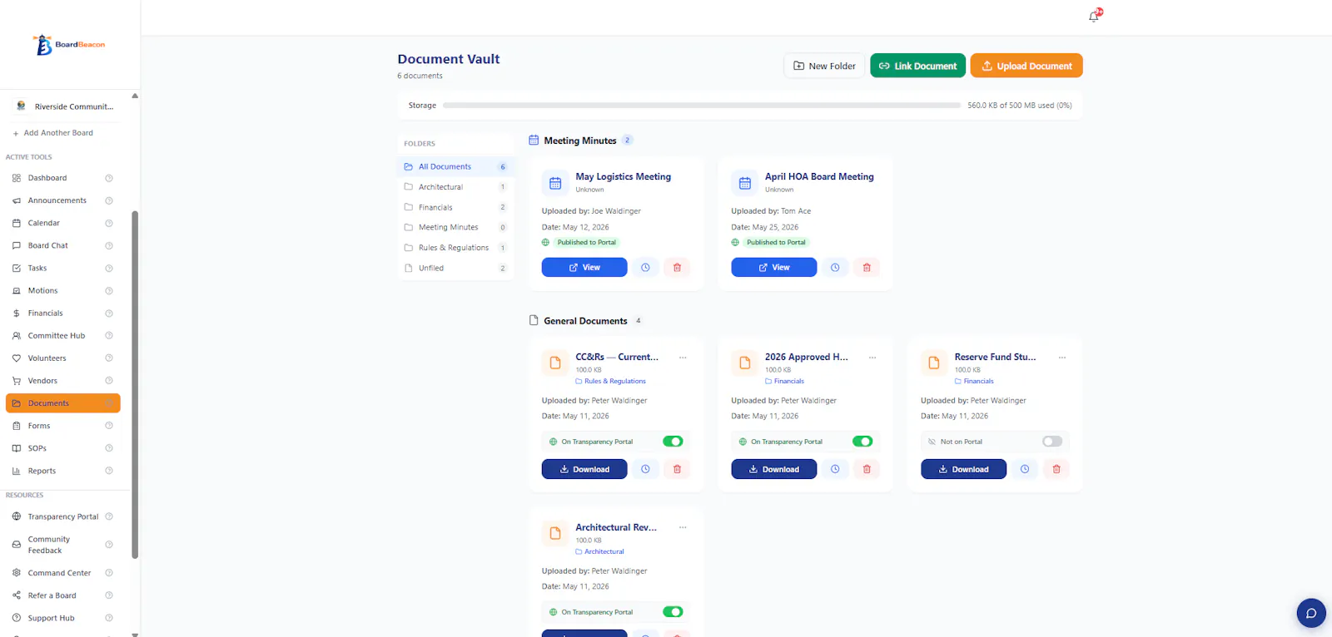Toggle Transparency Portal switch for 2026 Approved document
The height and width of the screenshot is (637, 1332).
click(x=862, y=442)
